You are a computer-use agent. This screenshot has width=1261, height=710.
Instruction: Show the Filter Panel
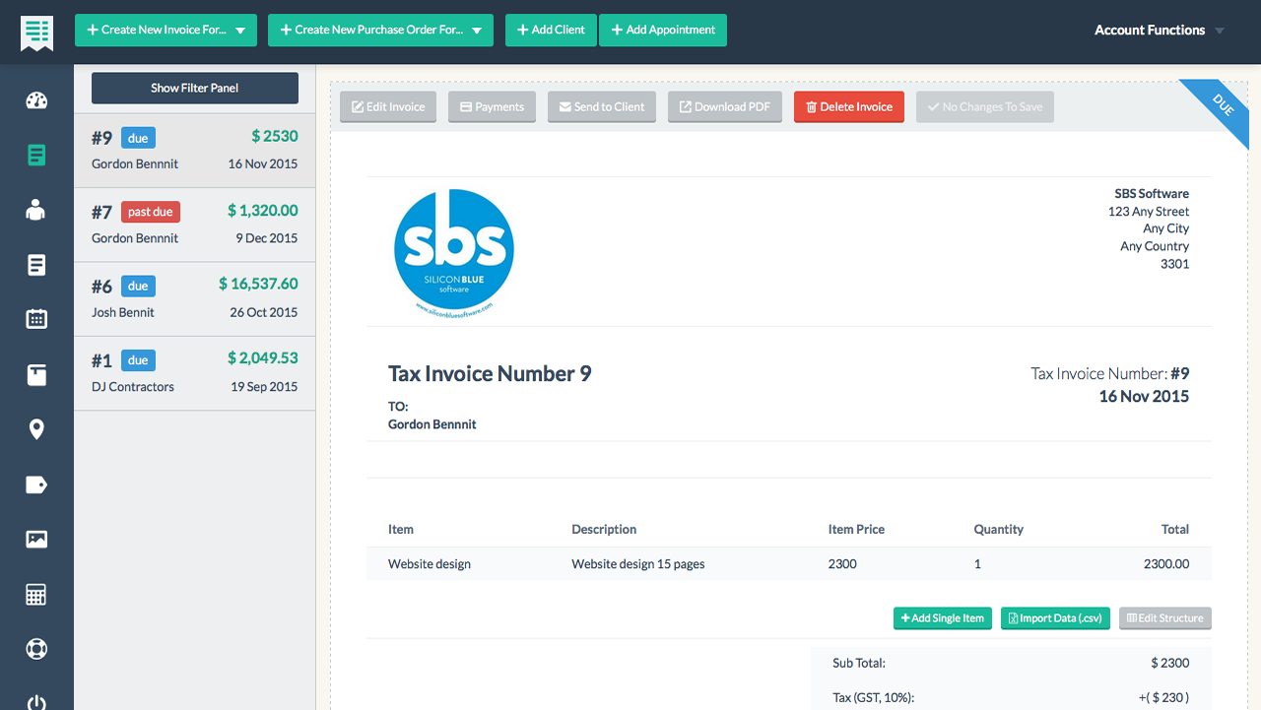click(x=194, y=88)
